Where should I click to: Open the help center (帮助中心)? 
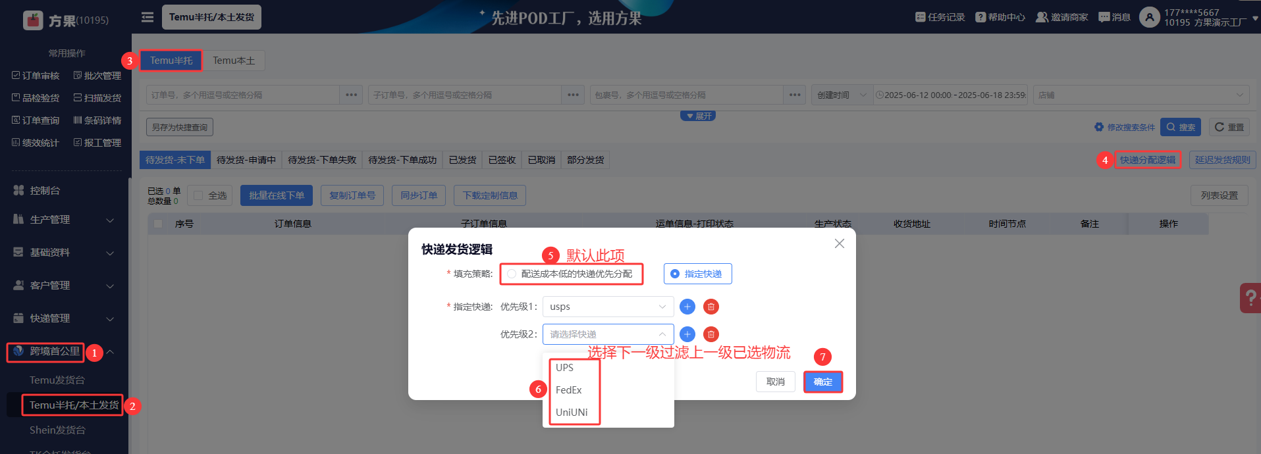click(x=1000, y=17)
